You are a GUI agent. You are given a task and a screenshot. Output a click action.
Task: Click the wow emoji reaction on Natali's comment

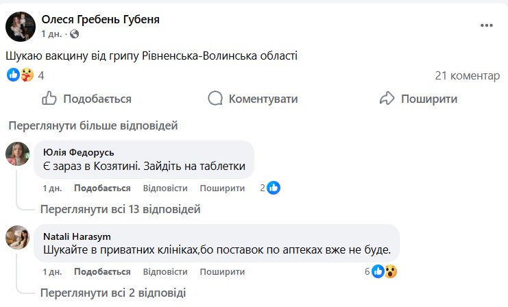(x=391, y=271)
